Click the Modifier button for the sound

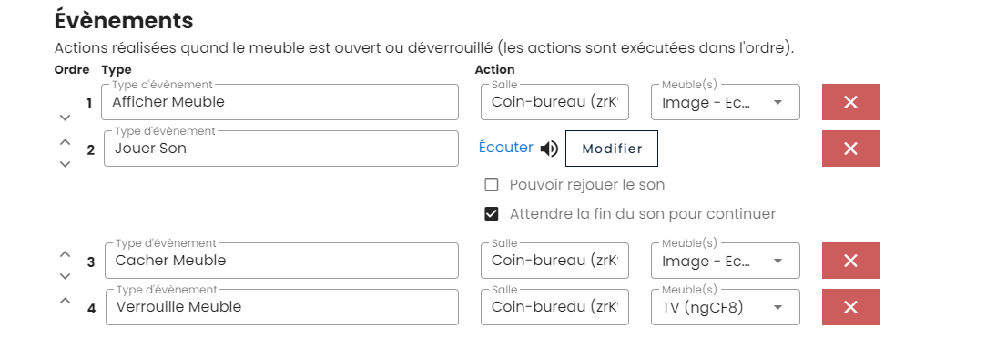tap(612, 149)
